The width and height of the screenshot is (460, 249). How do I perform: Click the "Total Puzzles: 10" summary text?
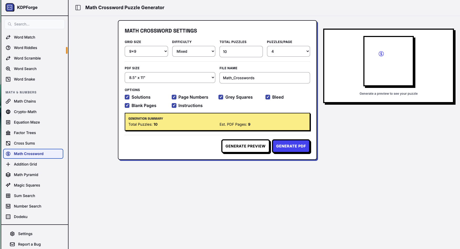click(x=143, y=124)
